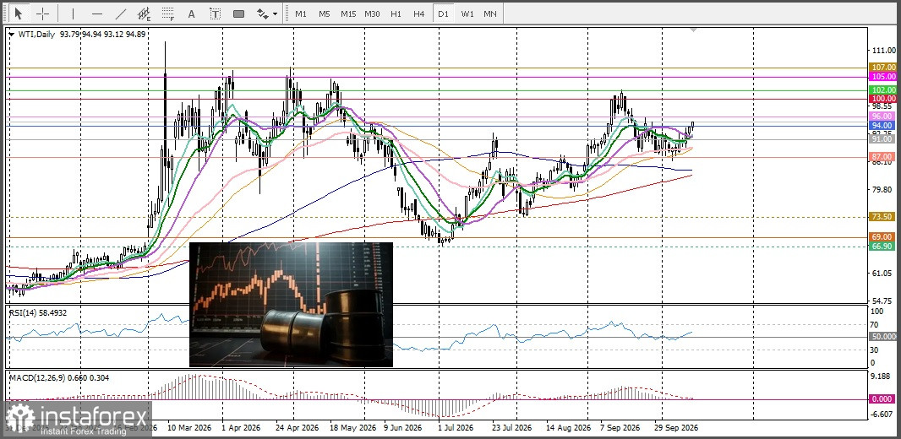Screen dimensions: 901x439
Task: Click the 24 Apr 2026 date label
Action: click(297, 428)
